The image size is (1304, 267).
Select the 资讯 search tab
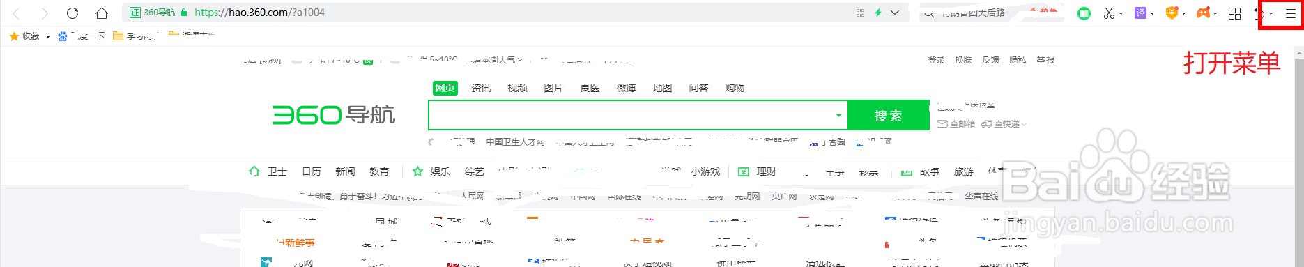point(481,88)
